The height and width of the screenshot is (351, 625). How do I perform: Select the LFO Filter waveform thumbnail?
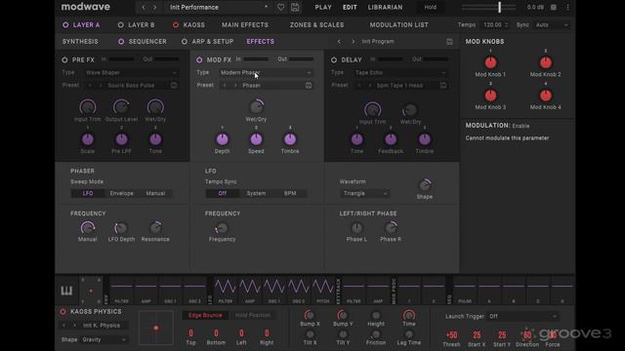226,291
